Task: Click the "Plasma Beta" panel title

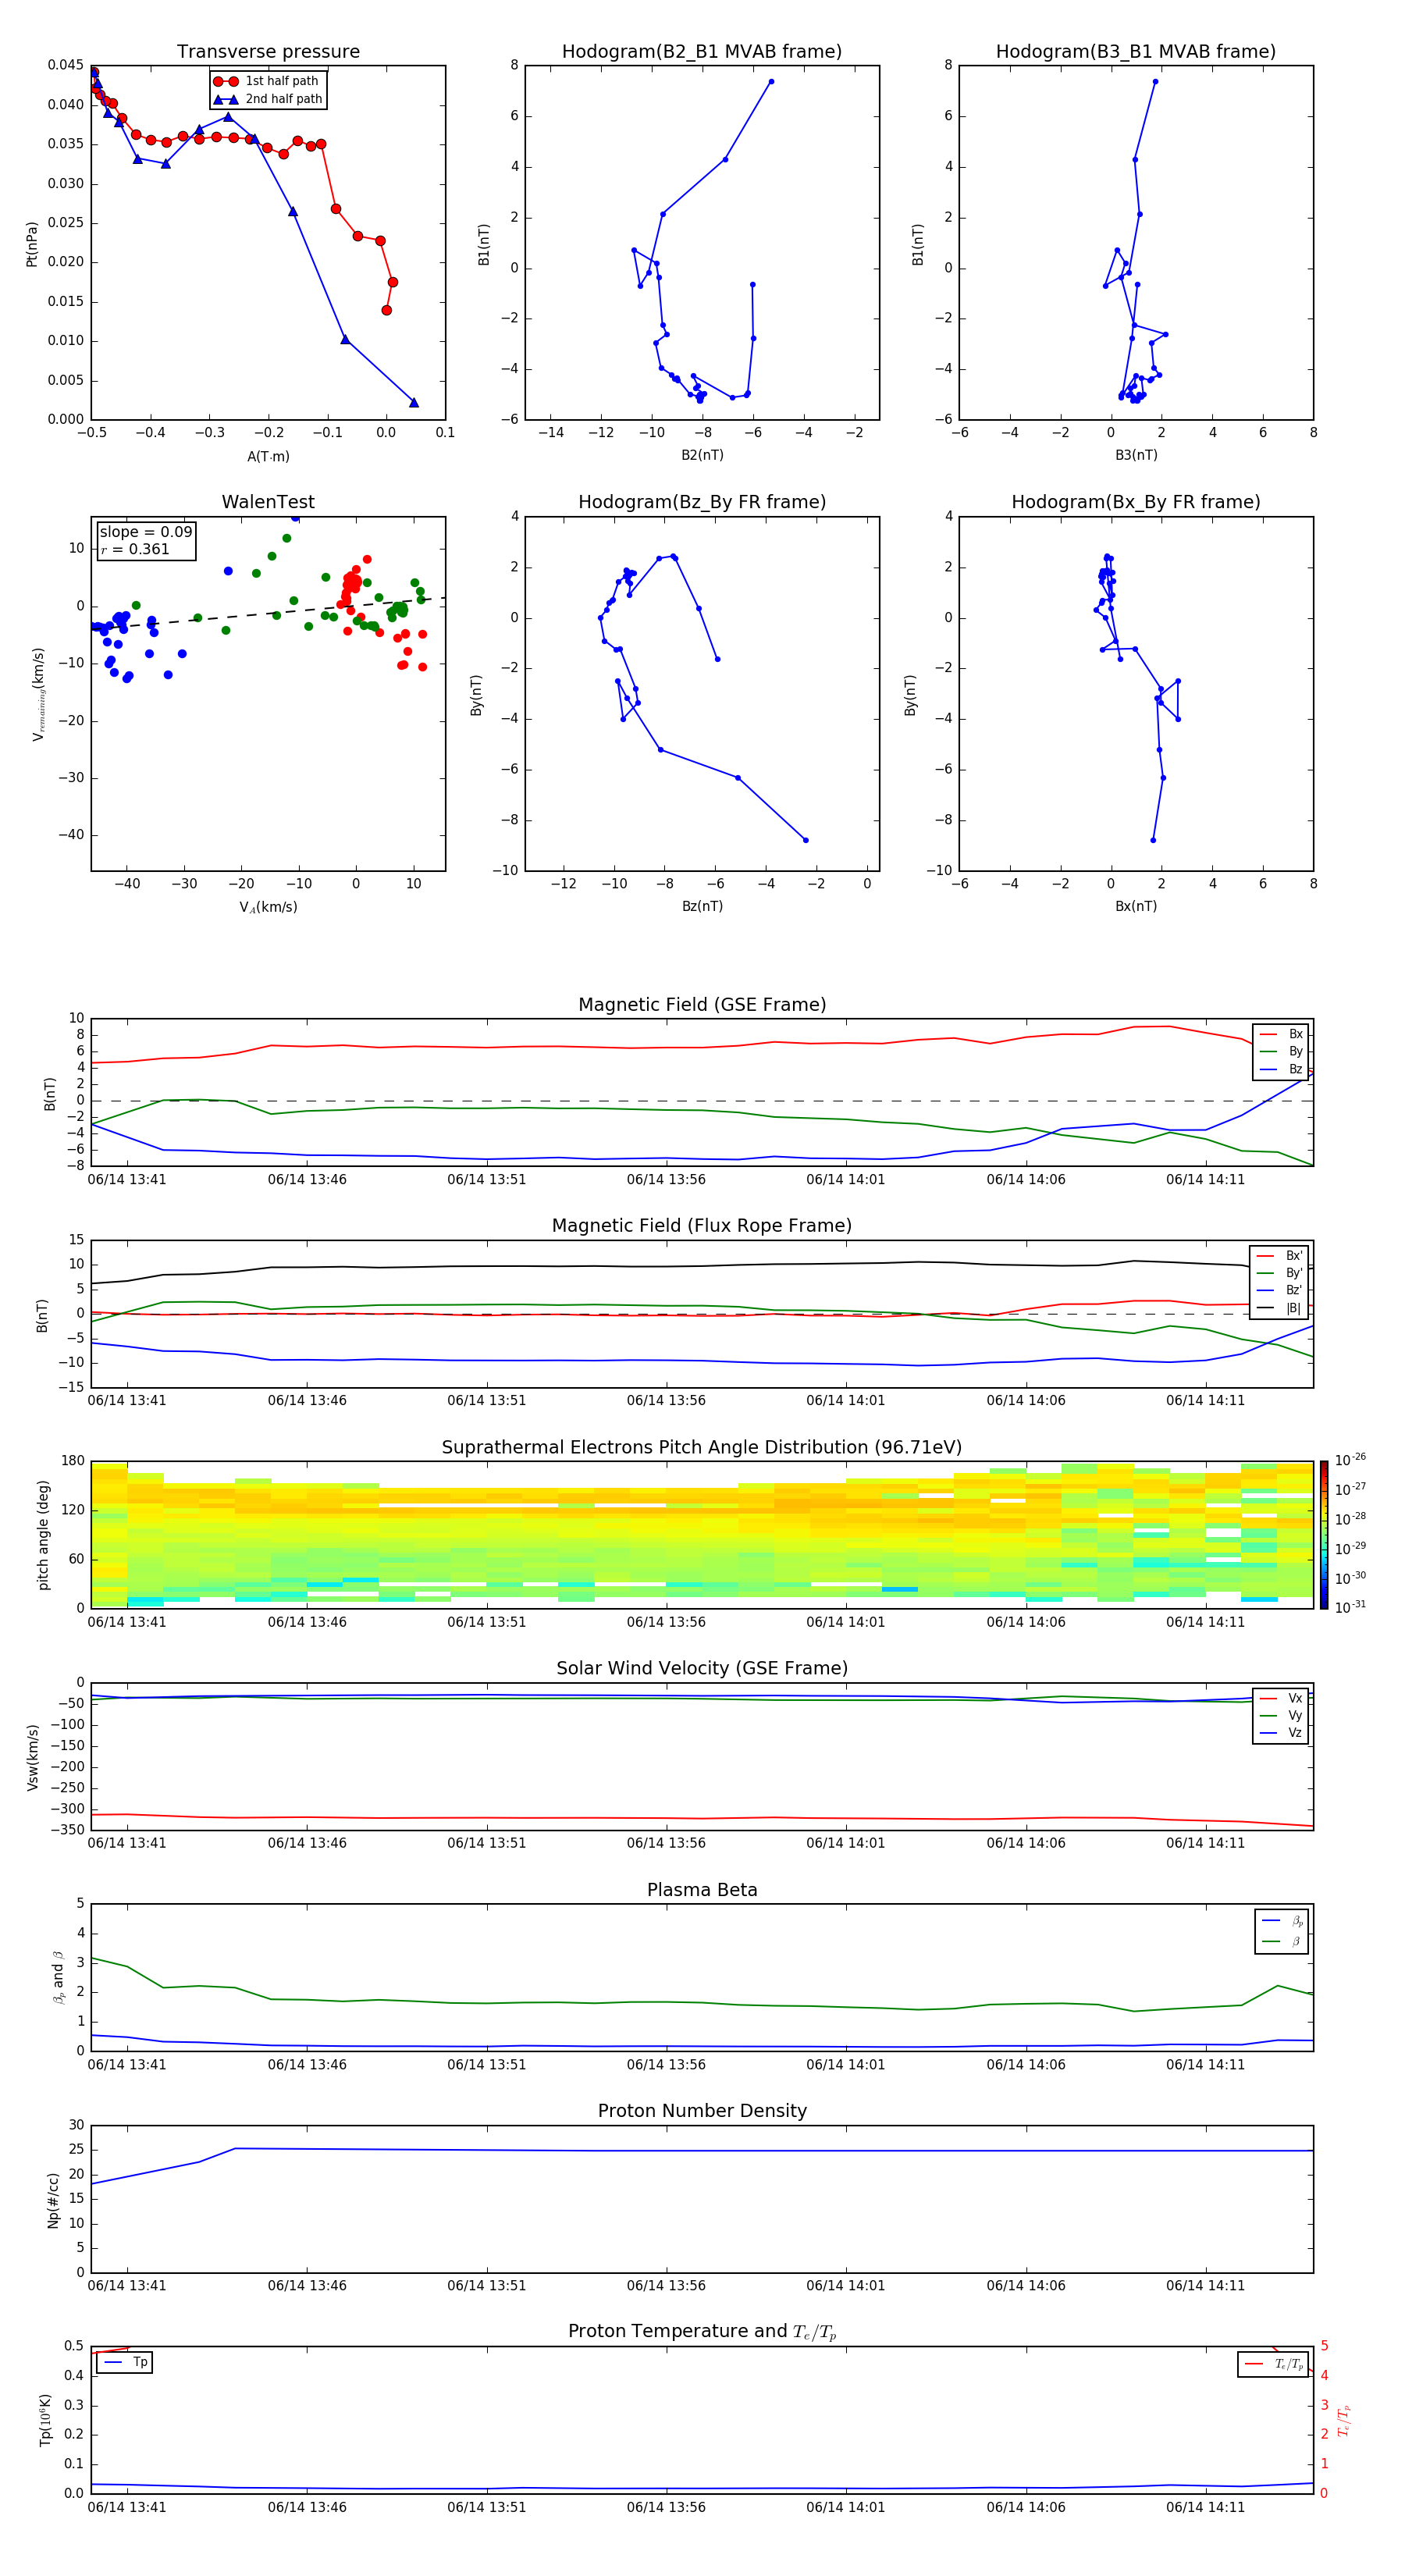Action: (702, 1890)
